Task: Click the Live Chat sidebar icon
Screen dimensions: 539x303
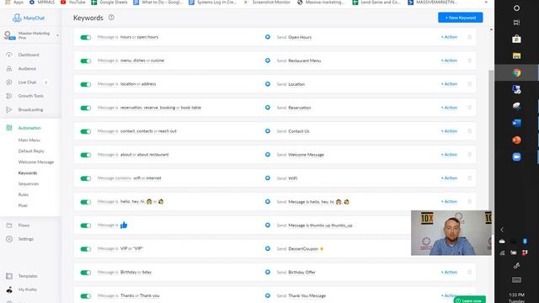Action: 9,82
